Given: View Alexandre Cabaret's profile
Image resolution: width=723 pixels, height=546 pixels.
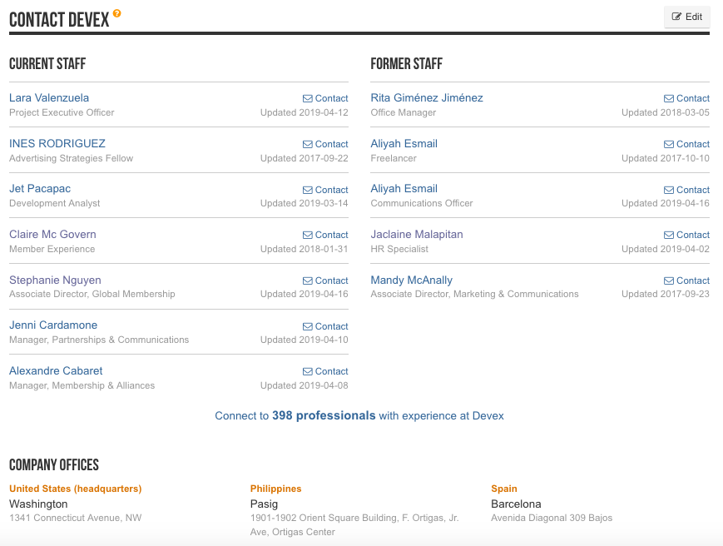Looking at the screenshot, I should point(56,370).
